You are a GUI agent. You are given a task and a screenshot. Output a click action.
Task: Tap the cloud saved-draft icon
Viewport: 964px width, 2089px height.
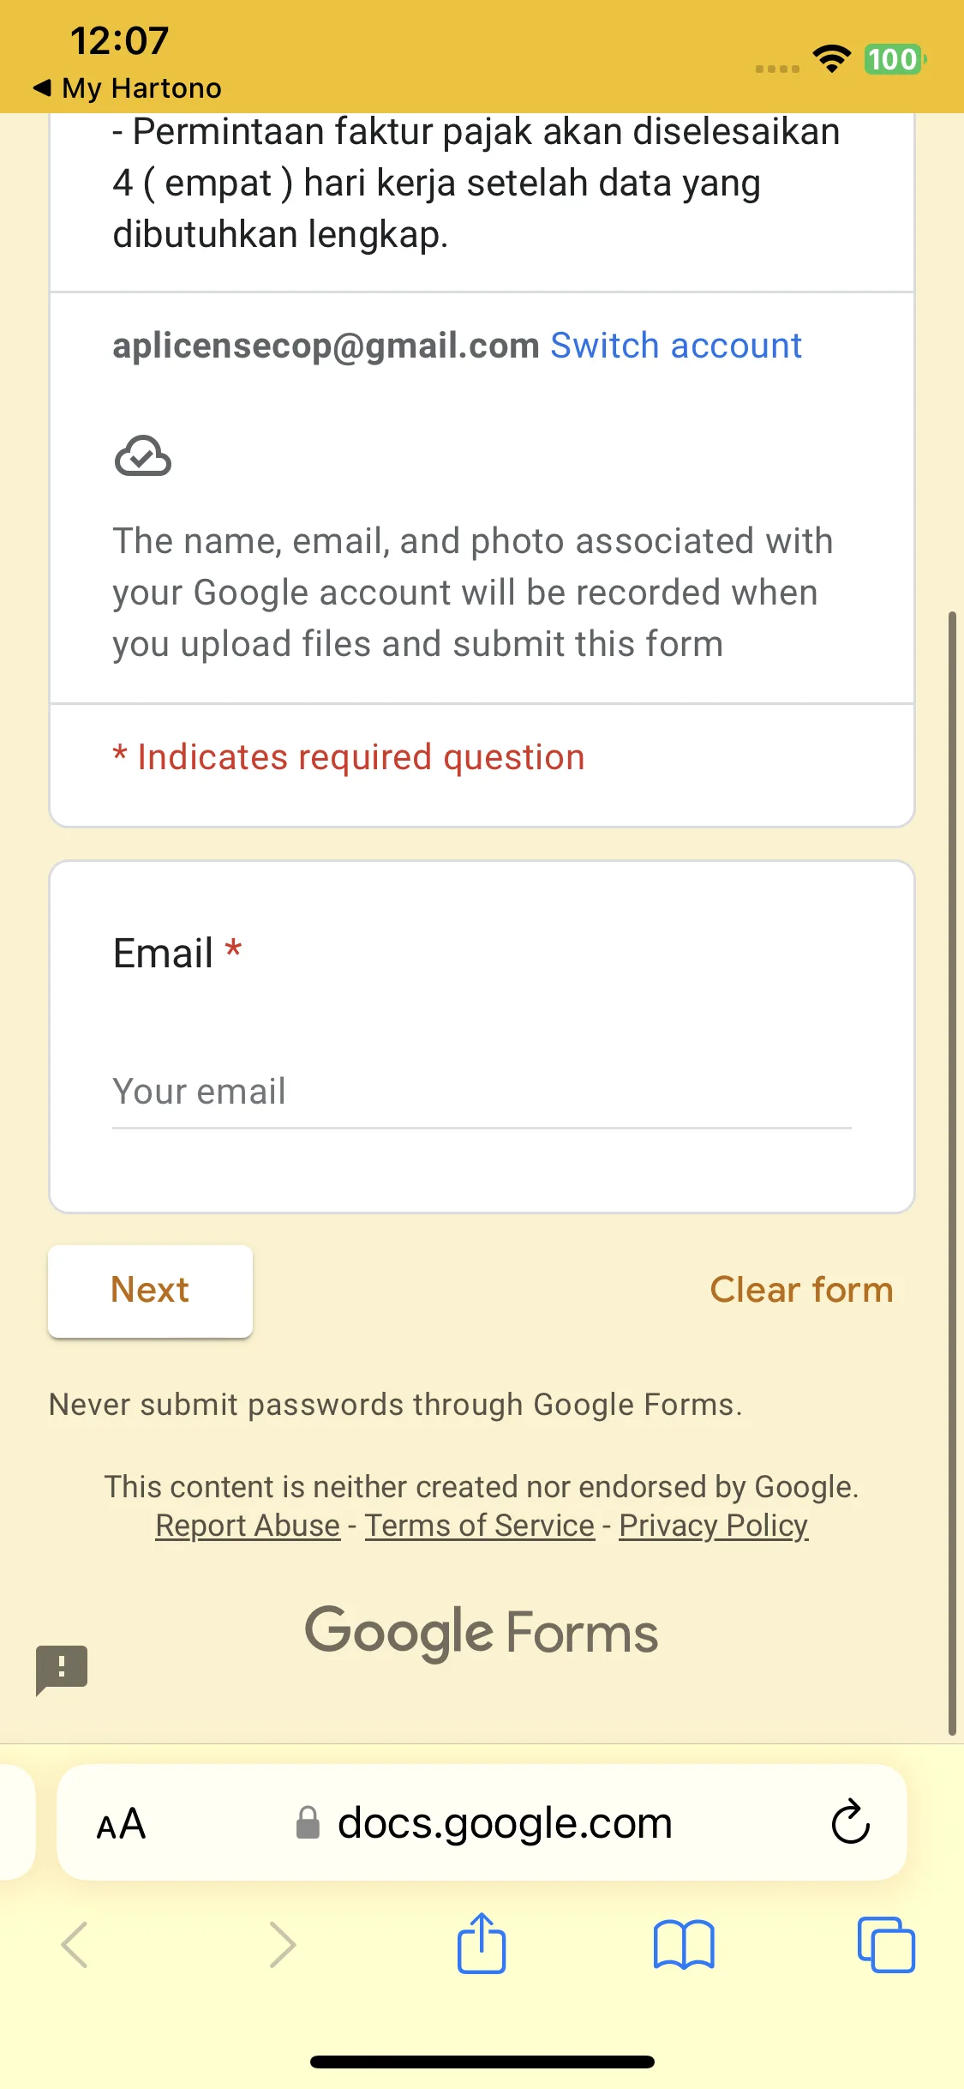click(143, 455)
